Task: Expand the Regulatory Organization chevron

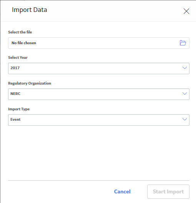Action: (184, 93)
